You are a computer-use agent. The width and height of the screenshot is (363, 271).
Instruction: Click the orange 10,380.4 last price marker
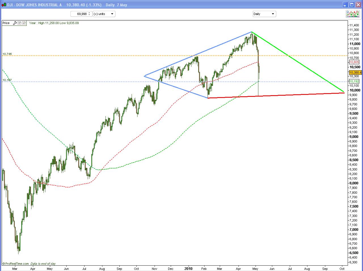pyautogui.click(x=355, y=72)
